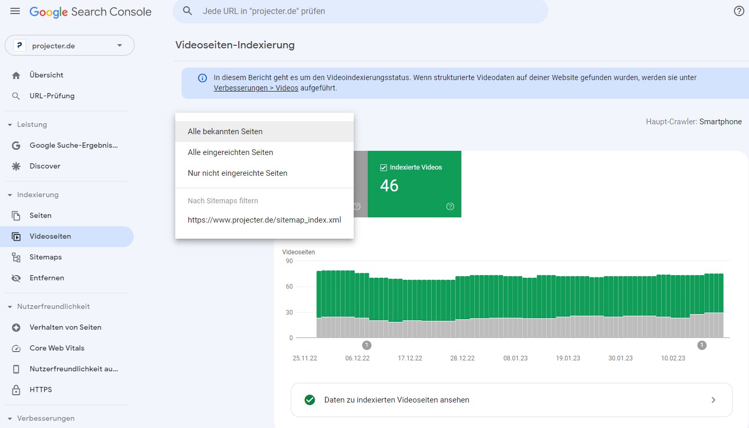Image resolution: width=749 pixels, height=428 pixels.
Task: Collapse the Indexierung section
Action: 10,195
